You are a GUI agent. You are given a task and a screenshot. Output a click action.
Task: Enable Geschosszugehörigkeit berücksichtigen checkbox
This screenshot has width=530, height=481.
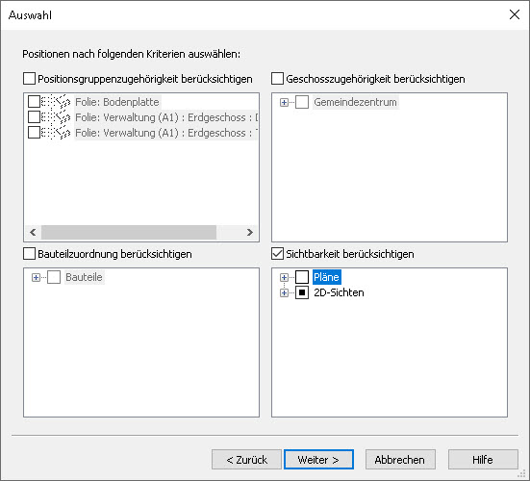(x=277, y=79)
